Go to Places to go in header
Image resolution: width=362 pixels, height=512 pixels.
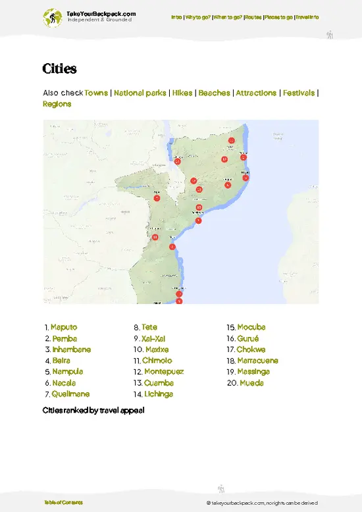click(x=278, y=17)
